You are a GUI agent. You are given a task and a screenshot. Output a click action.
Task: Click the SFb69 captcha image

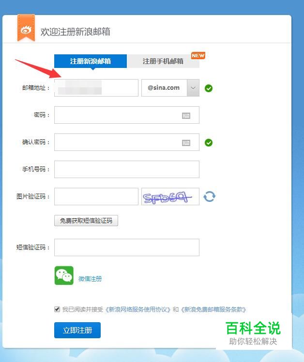[170, 197]
